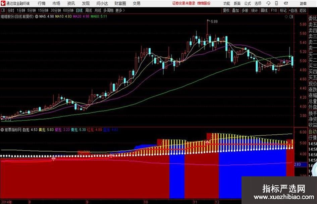Click the 5.89 high price label
This screenshot has height=204, width=317.
(x=214, y=22)
